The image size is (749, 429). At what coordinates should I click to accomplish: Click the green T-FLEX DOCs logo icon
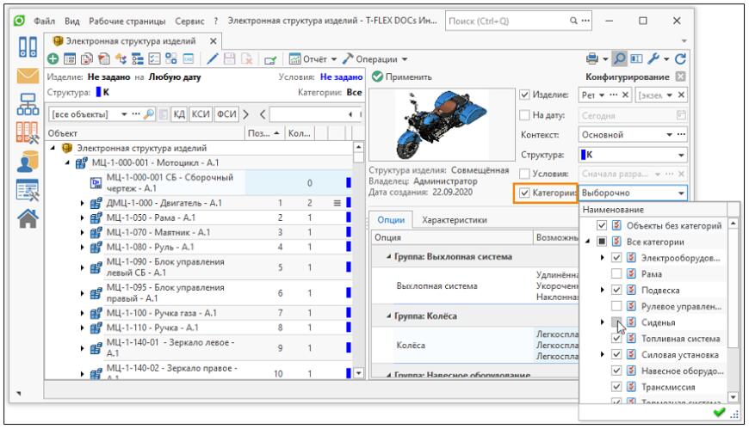19,21
